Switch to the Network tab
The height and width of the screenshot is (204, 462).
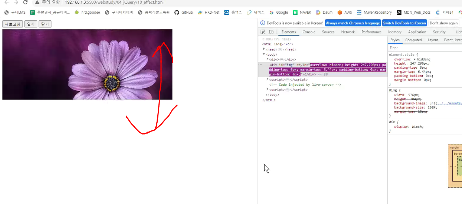(x=348, y=32)
